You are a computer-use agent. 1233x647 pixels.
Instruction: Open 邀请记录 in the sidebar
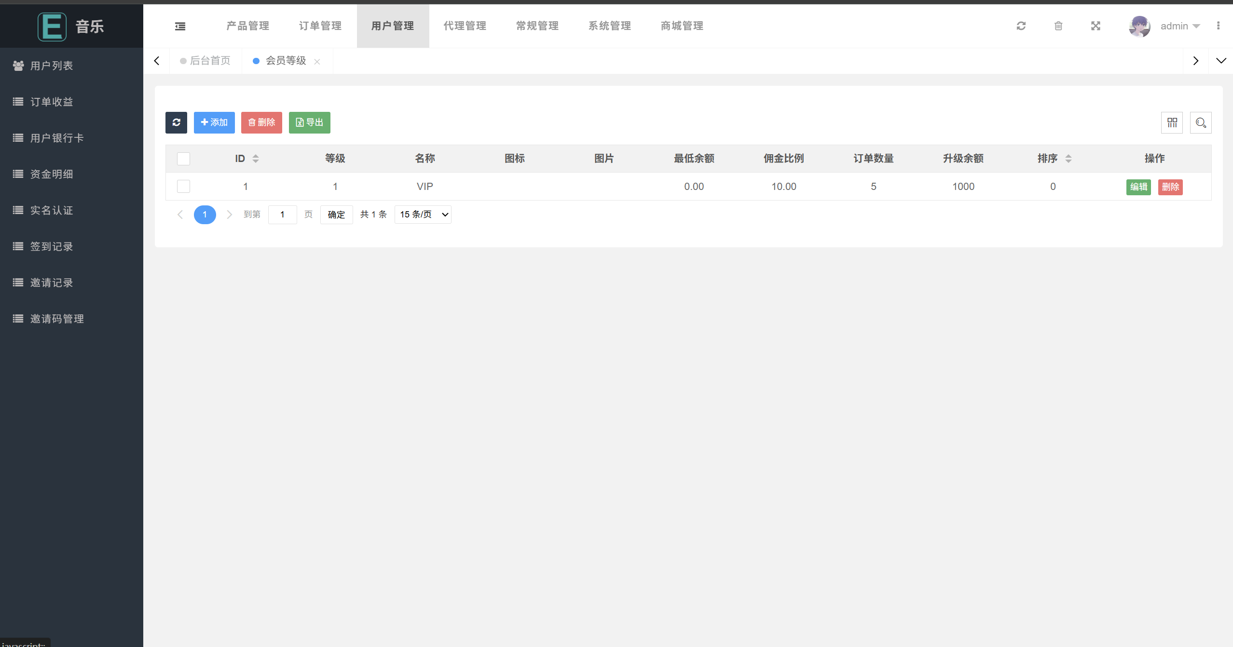point(71,283)
